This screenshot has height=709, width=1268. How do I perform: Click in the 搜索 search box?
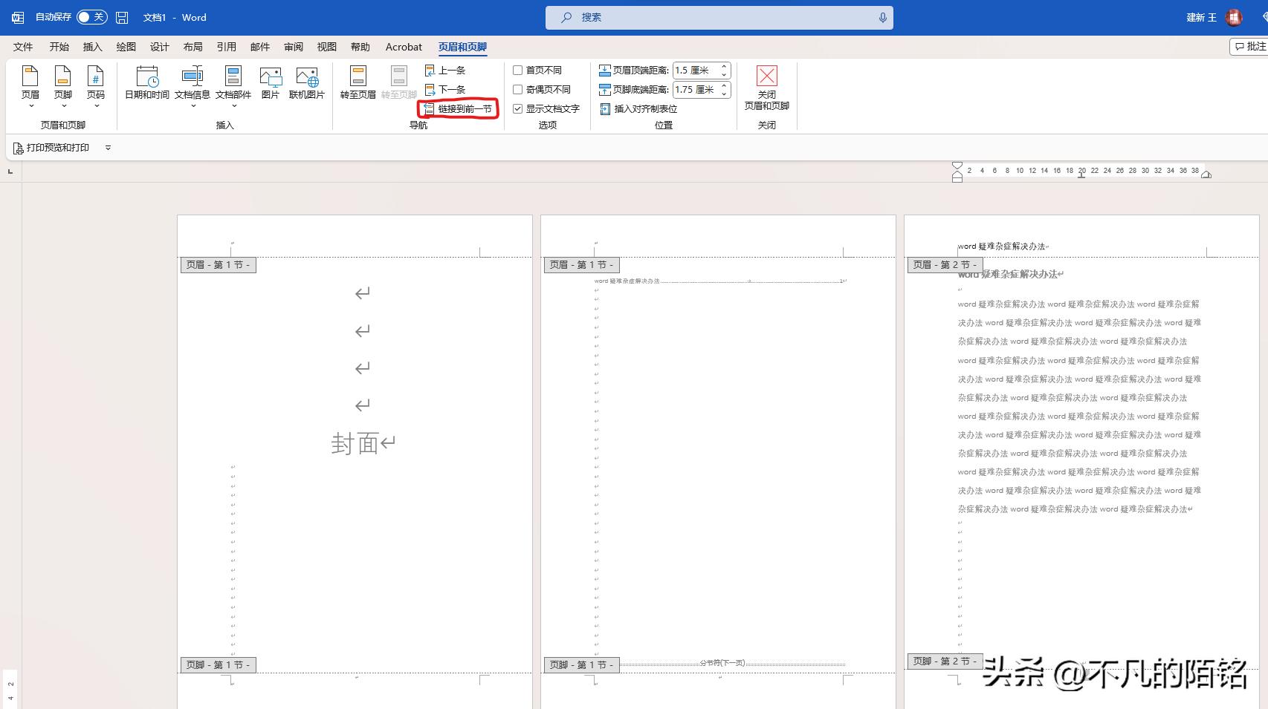[719, 17]
